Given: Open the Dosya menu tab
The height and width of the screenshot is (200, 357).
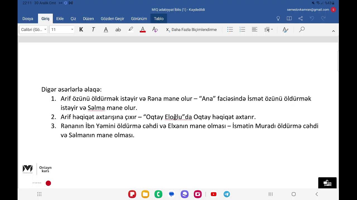Looking at the screenshot, I should (x=28, y=19).
